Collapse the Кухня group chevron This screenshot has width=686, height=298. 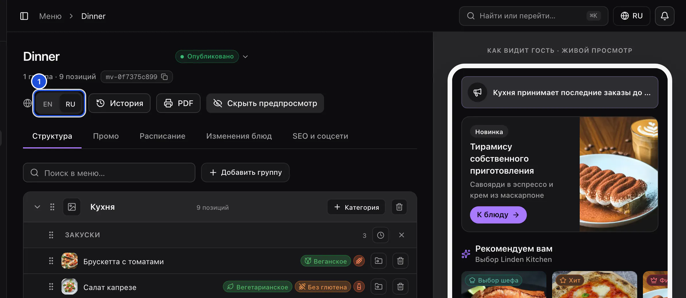(x=37, y=207)
